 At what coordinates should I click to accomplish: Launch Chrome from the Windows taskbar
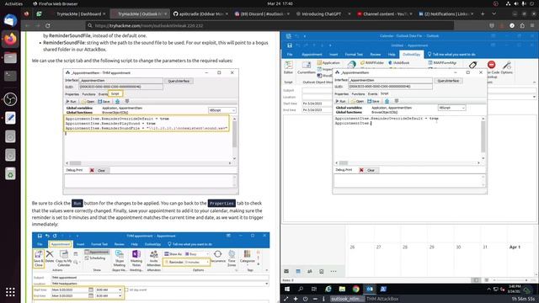[x=355, y=290]
